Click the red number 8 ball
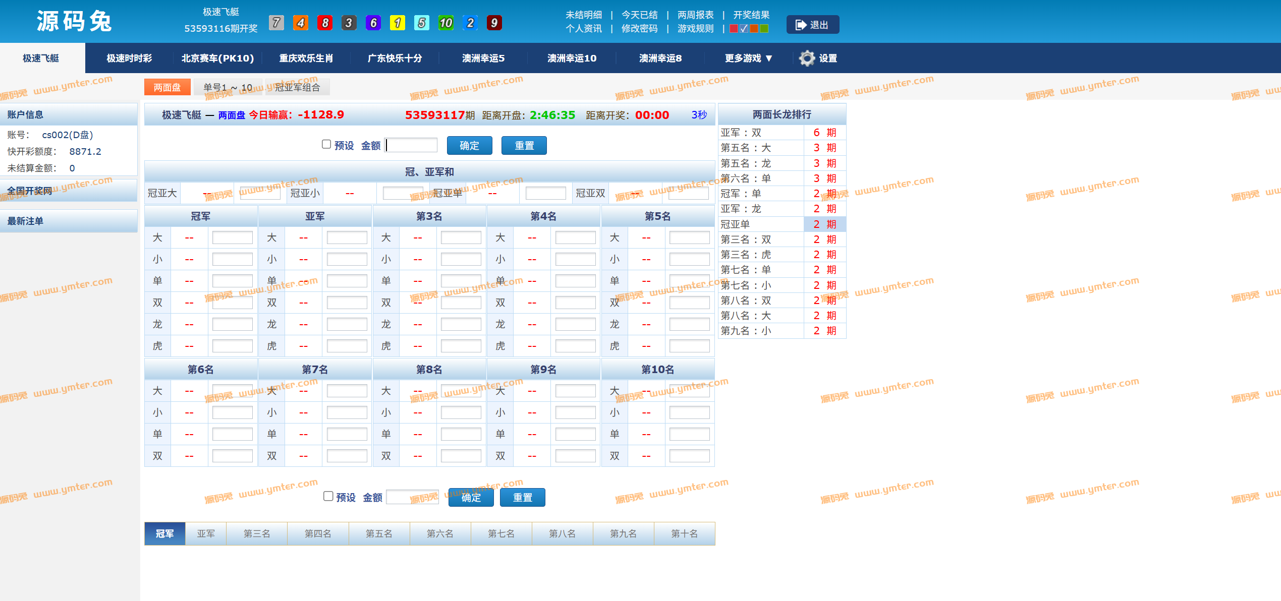Viewport: 1281px width, 601px height. (x=325, y=23)
